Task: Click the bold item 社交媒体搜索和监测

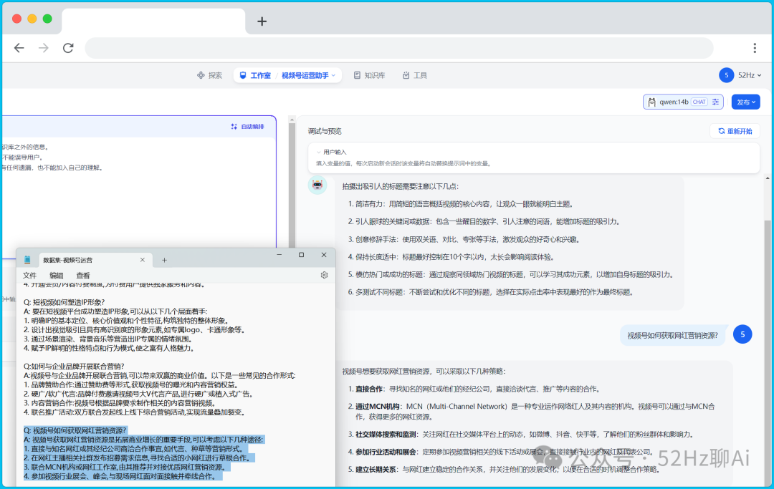Action: coord(386,435)
